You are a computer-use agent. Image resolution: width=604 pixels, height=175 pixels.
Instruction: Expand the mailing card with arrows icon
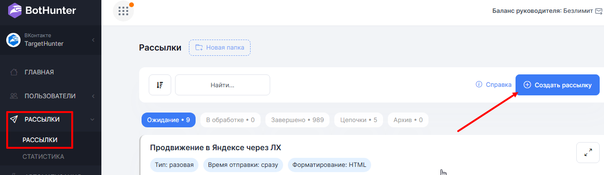pyautogui.click(x=588, y=153)
